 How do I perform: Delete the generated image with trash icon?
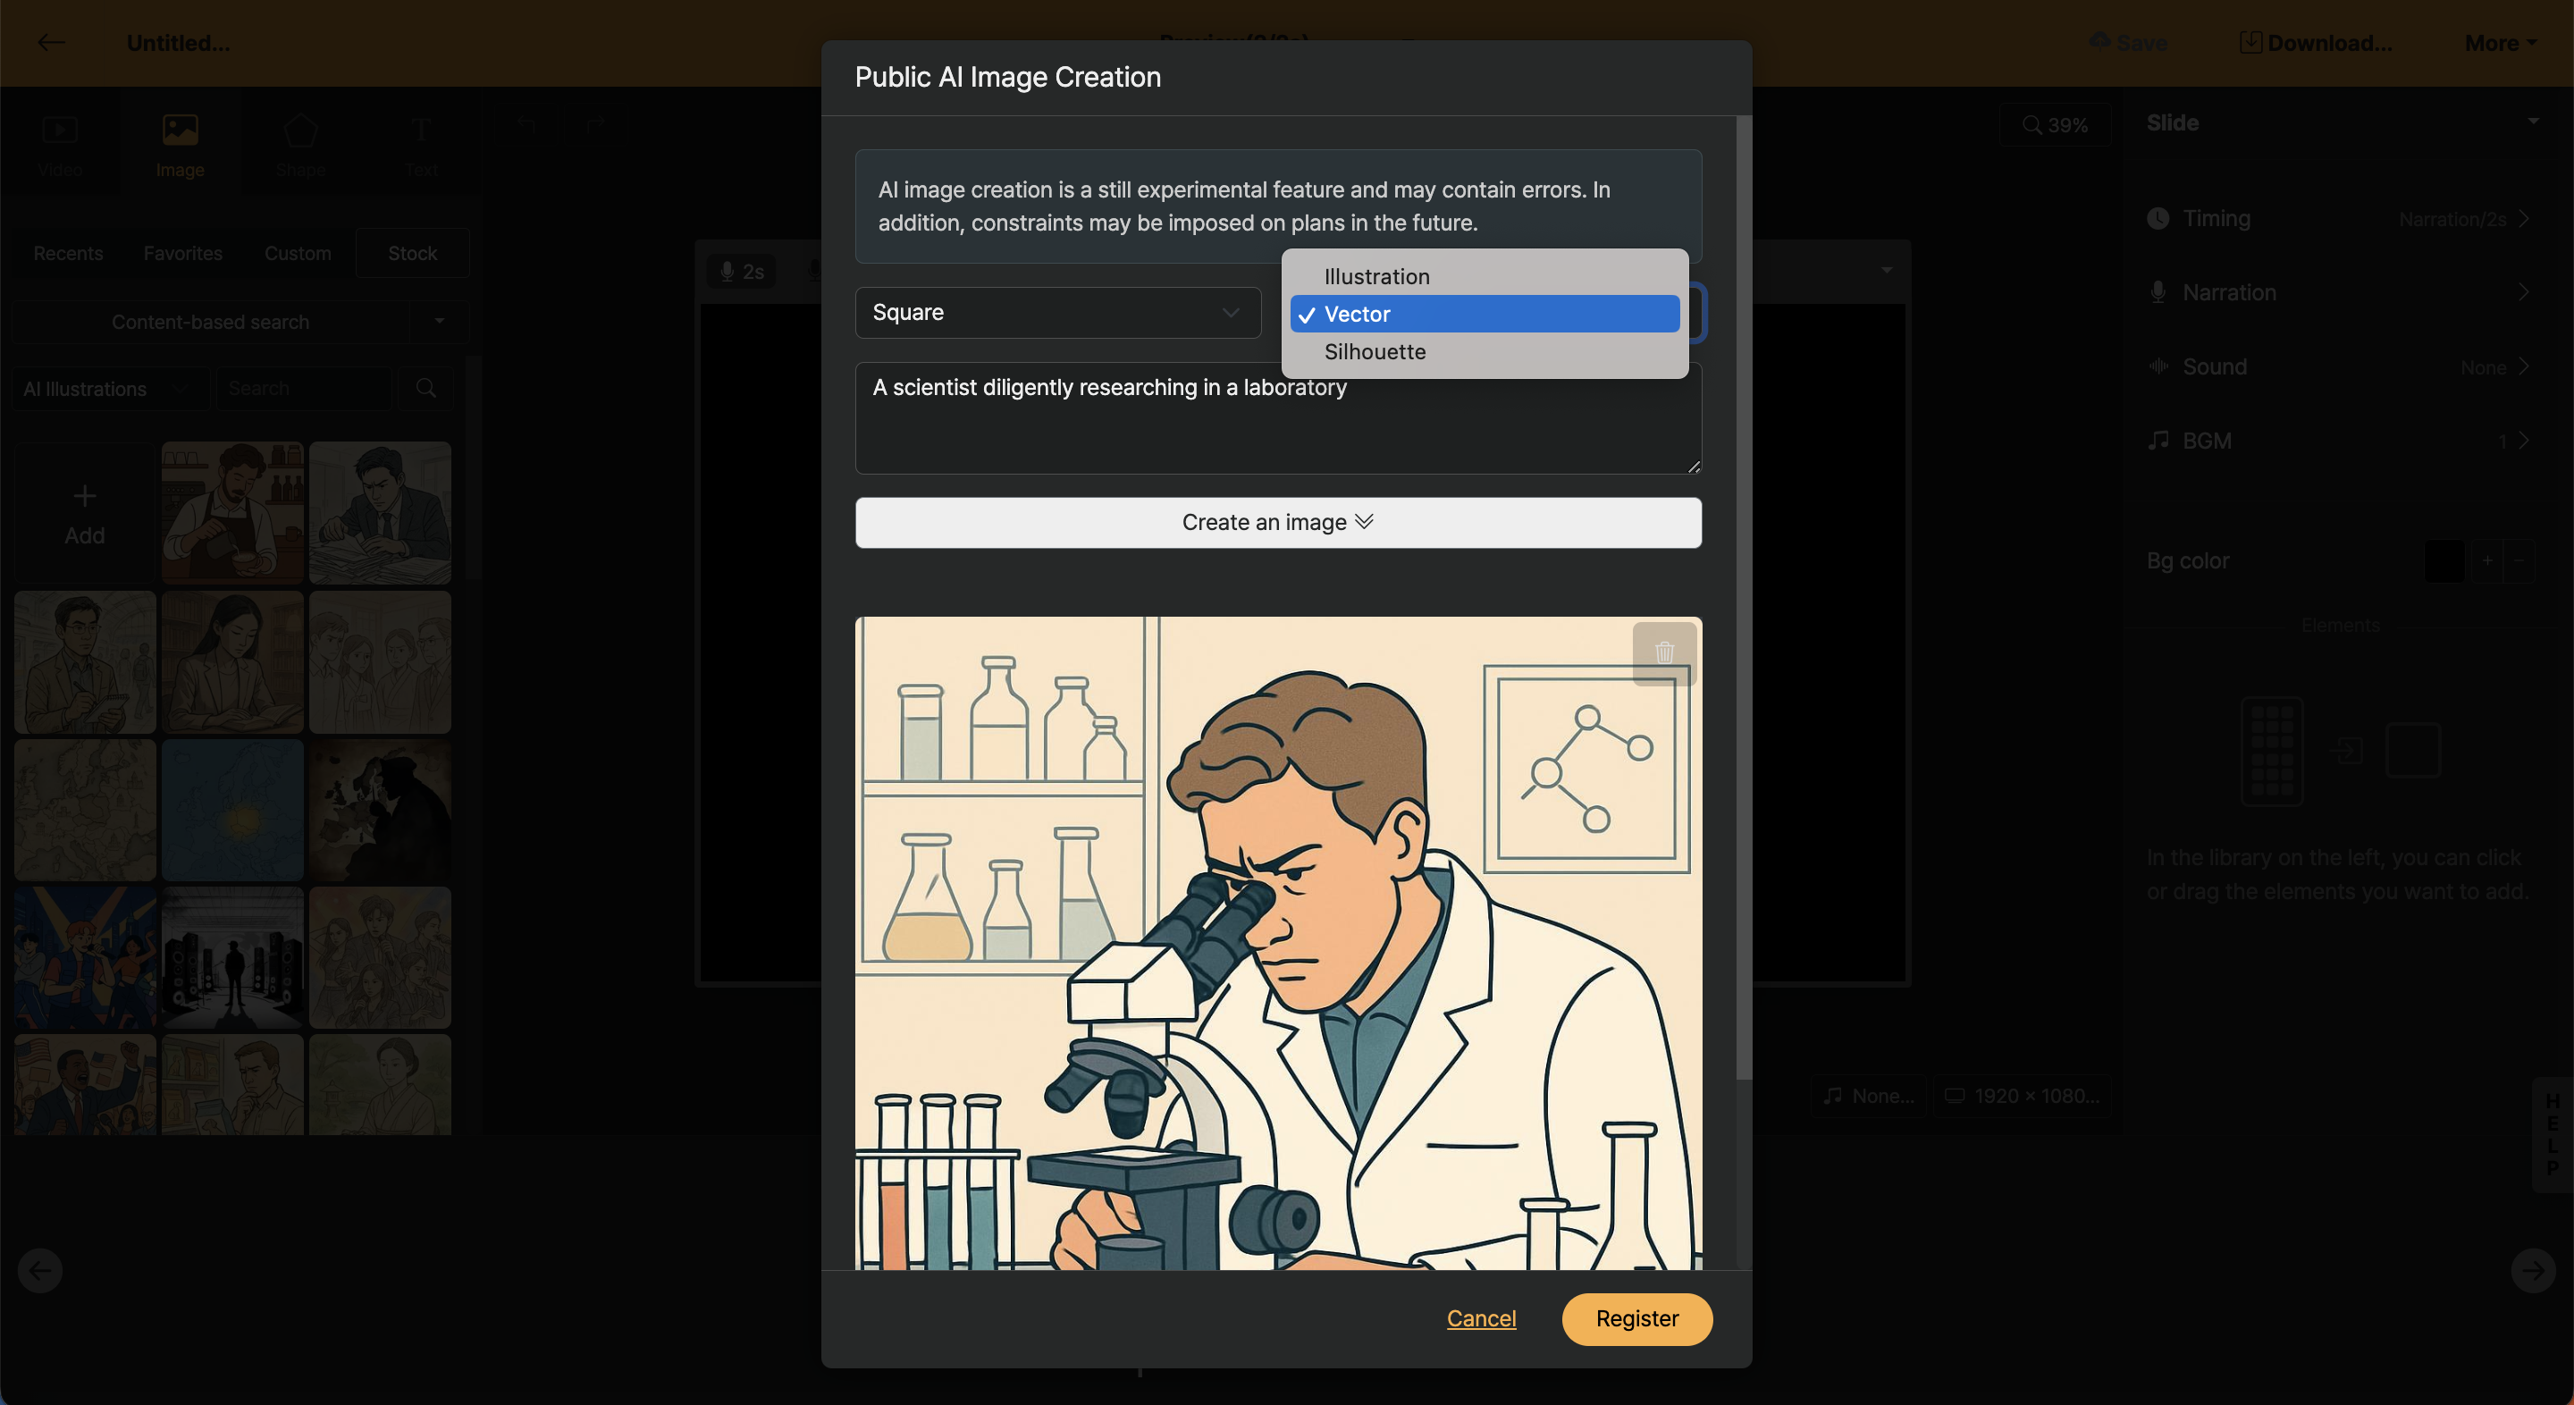1663,652
